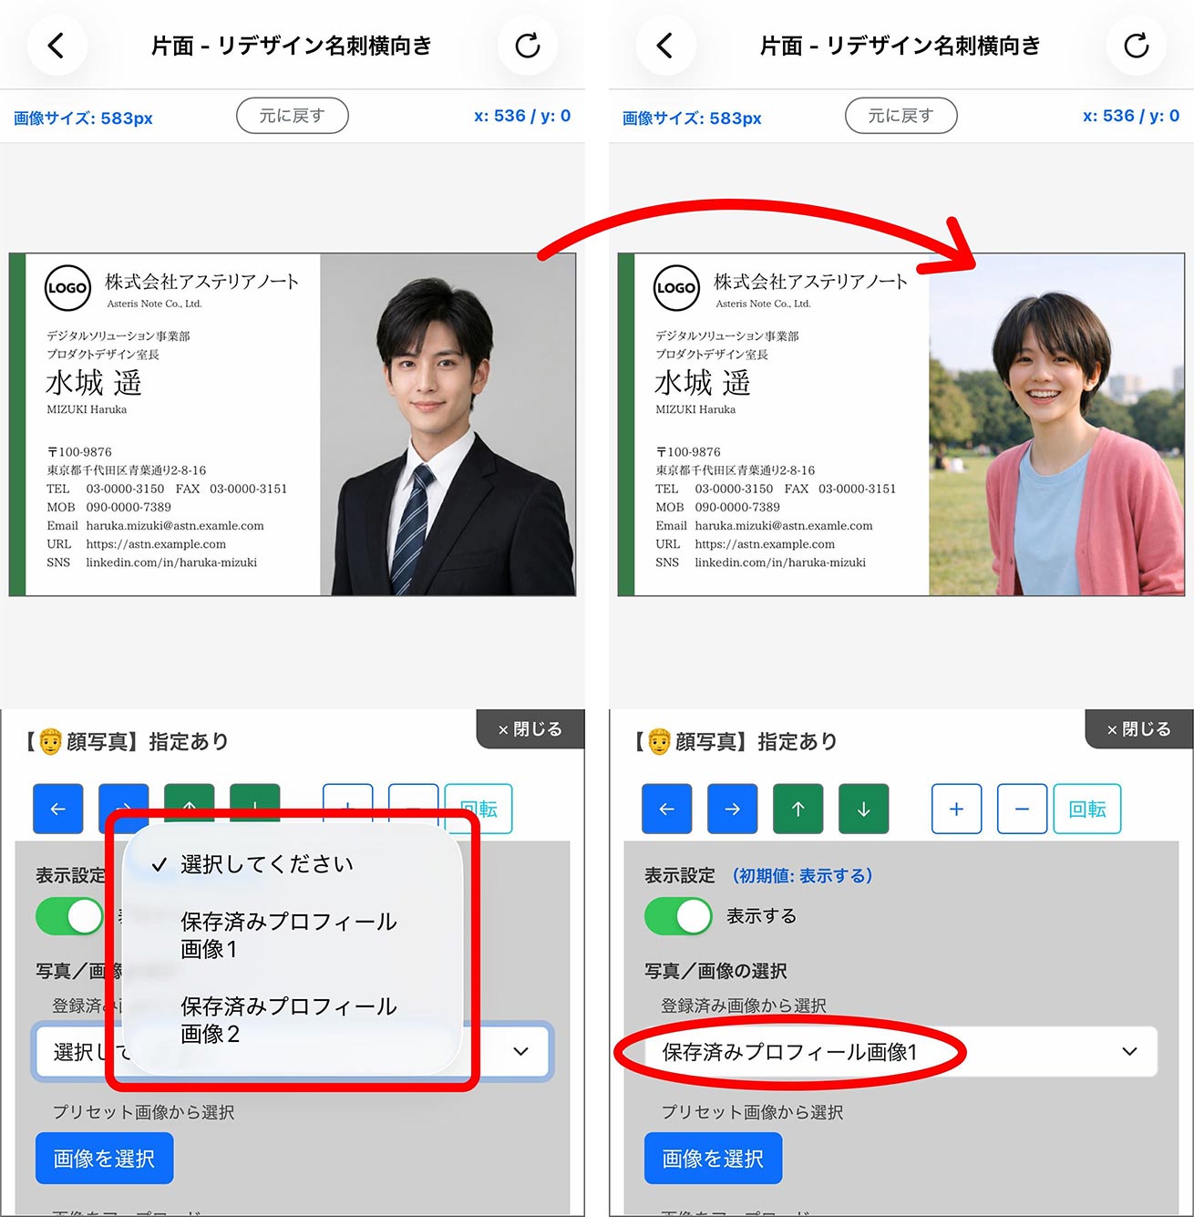This screenshot has height=1217, width=1194.
Task: Tap the reload icon in the left screen
Action: click(528, 45)
